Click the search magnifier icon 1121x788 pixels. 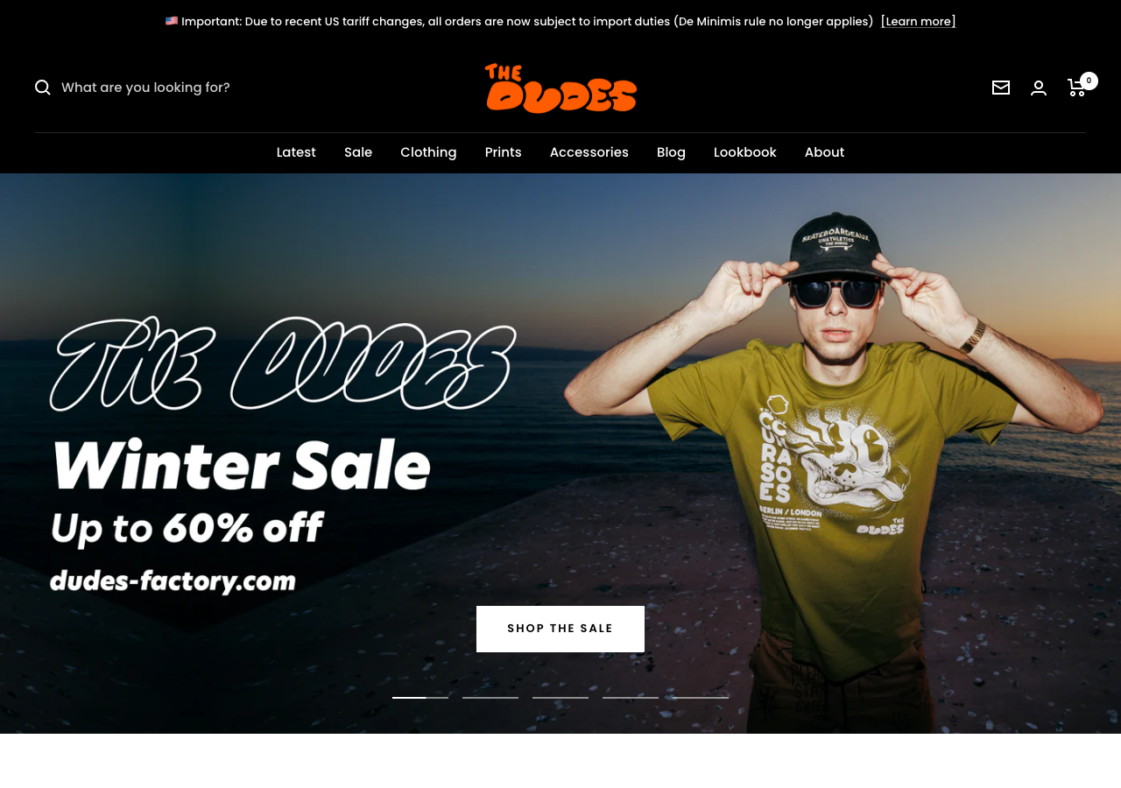click(43, 88)
